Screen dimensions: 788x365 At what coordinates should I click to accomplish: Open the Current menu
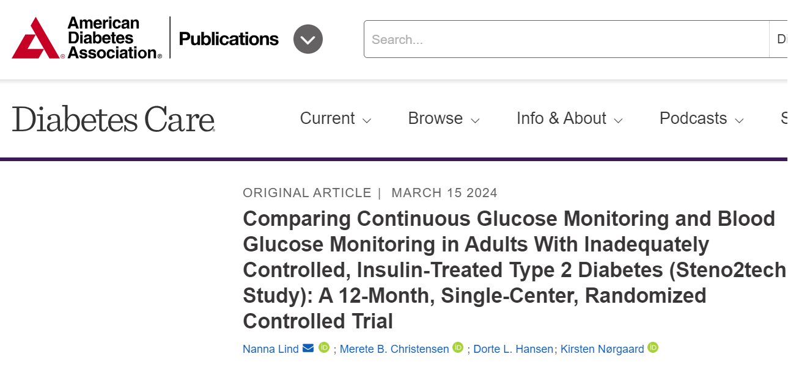pos(335,118)
